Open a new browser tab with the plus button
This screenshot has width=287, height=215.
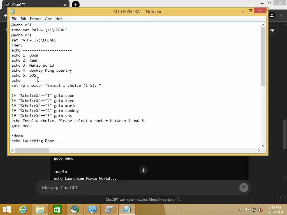click(76, 4)
